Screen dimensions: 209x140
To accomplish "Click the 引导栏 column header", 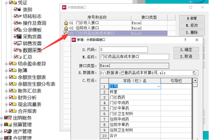I will (x=176, y=81).
